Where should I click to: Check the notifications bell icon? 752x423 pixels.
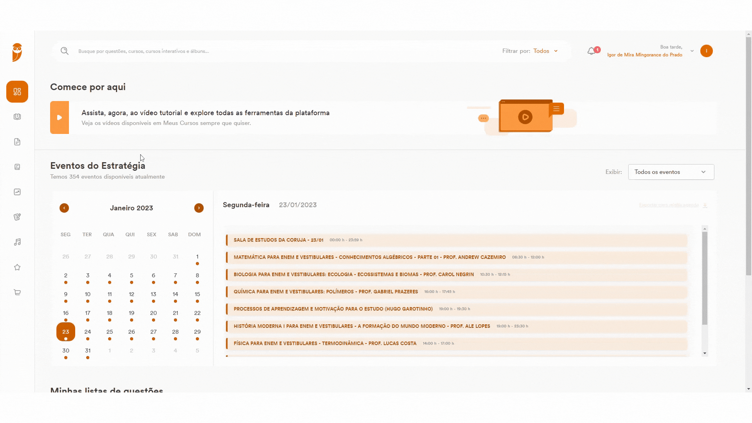pyautogui.click(x=591, y=51)
